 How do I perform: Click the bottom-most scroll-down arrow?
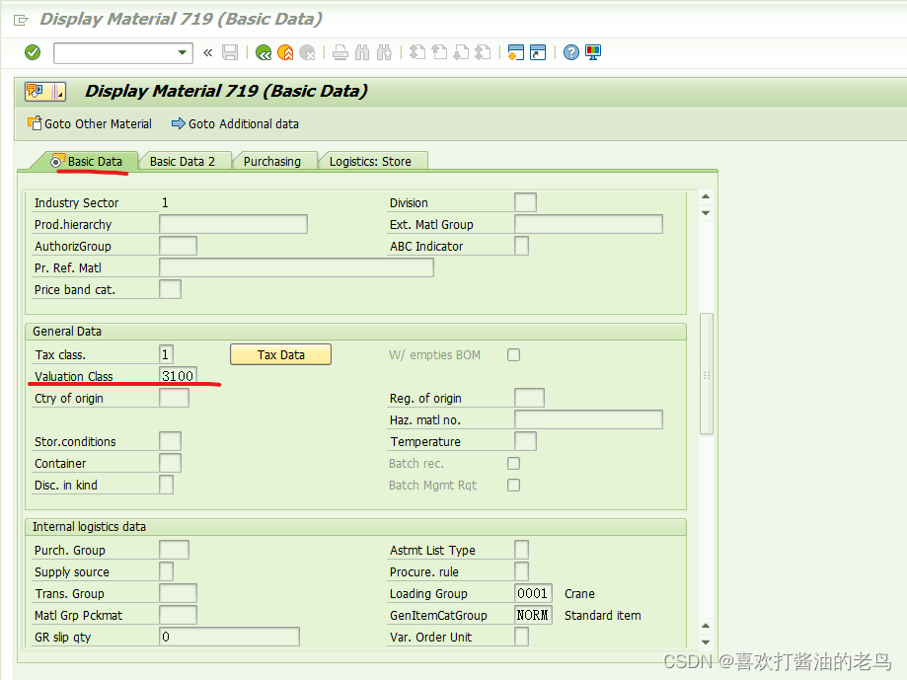click(x=706, y=642)
